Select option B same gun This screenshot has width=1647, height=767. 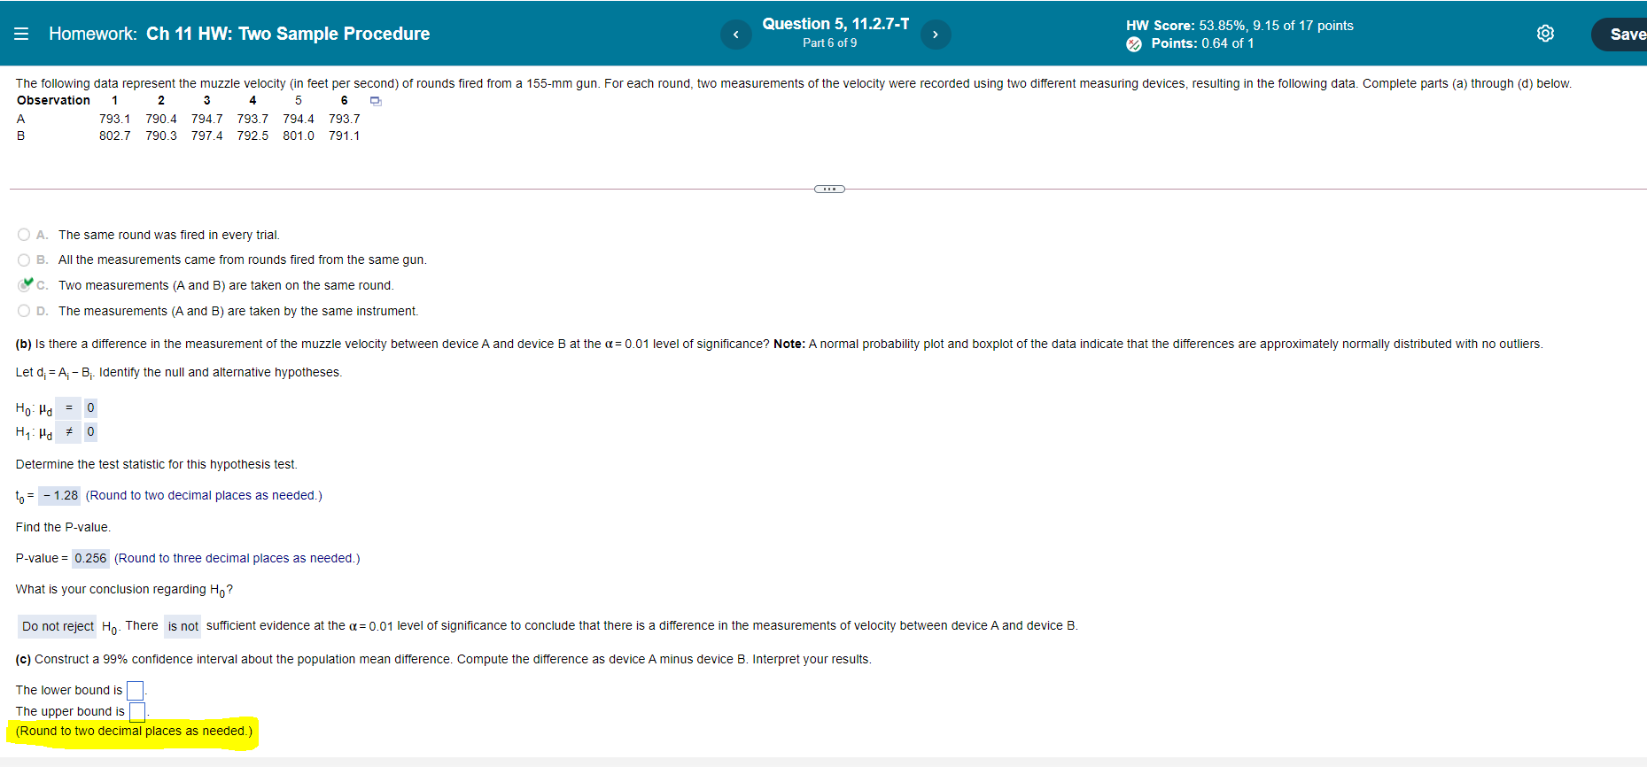coord(24,260)
